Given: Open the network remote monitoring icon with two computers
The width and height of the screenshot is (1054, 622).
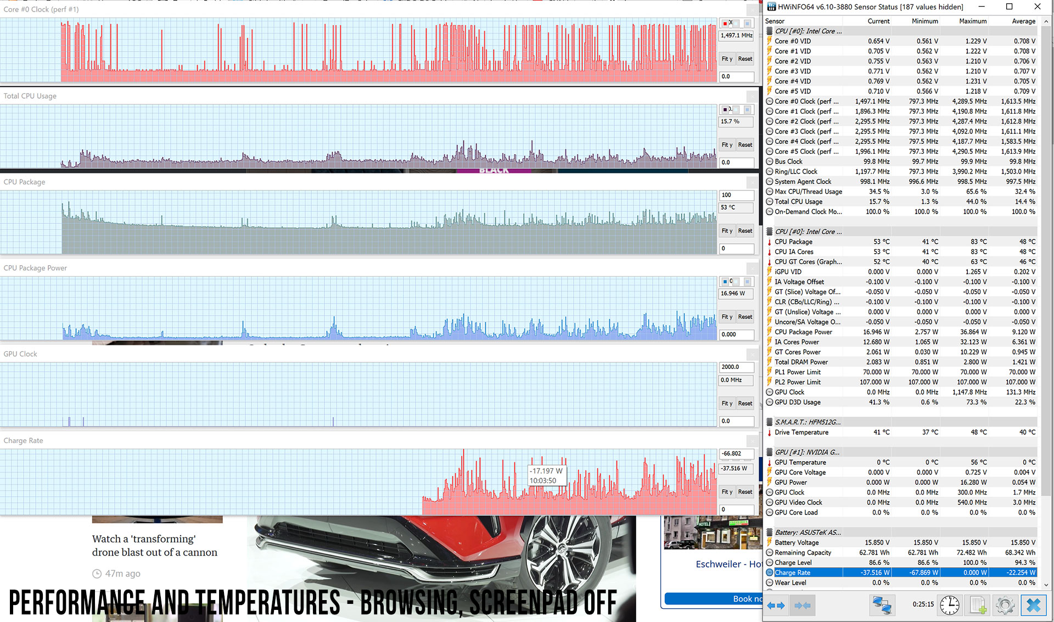Looking at the screenshot, I should point(882,605).
